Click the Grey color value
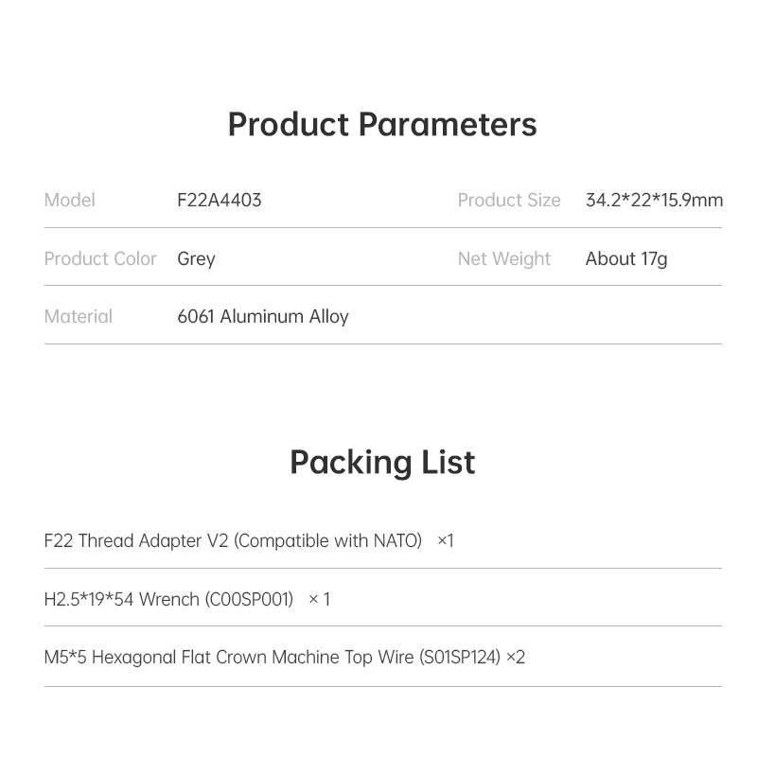The image size is (757, 757). [197, 259]
